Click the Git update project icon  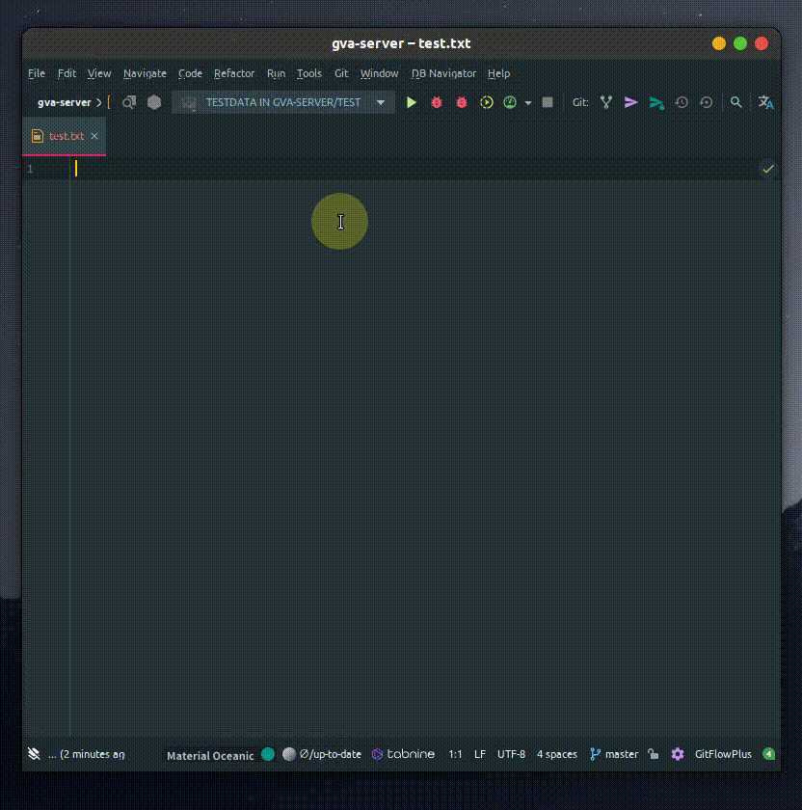point(606,102)
